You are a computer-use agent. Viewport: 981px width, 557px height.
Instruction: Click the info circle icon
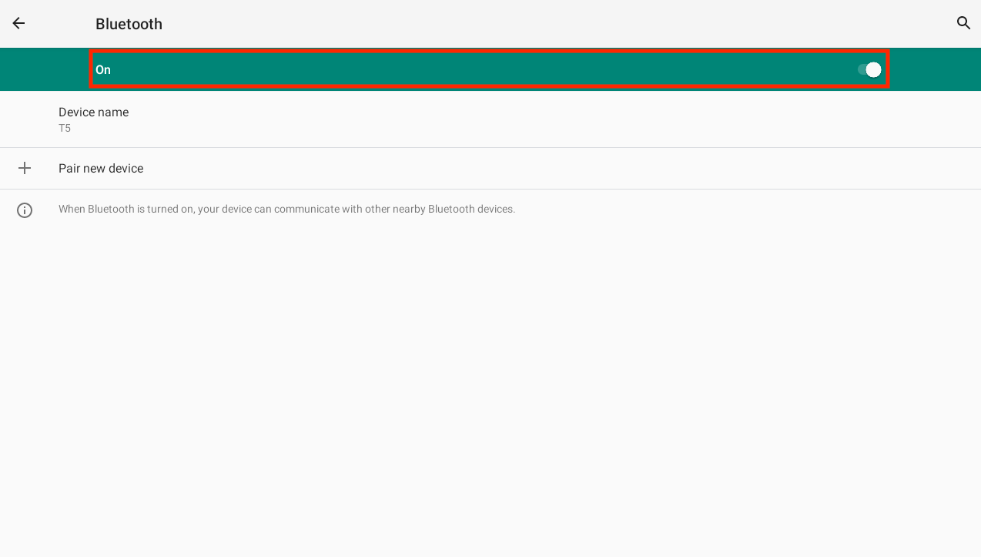25,210
